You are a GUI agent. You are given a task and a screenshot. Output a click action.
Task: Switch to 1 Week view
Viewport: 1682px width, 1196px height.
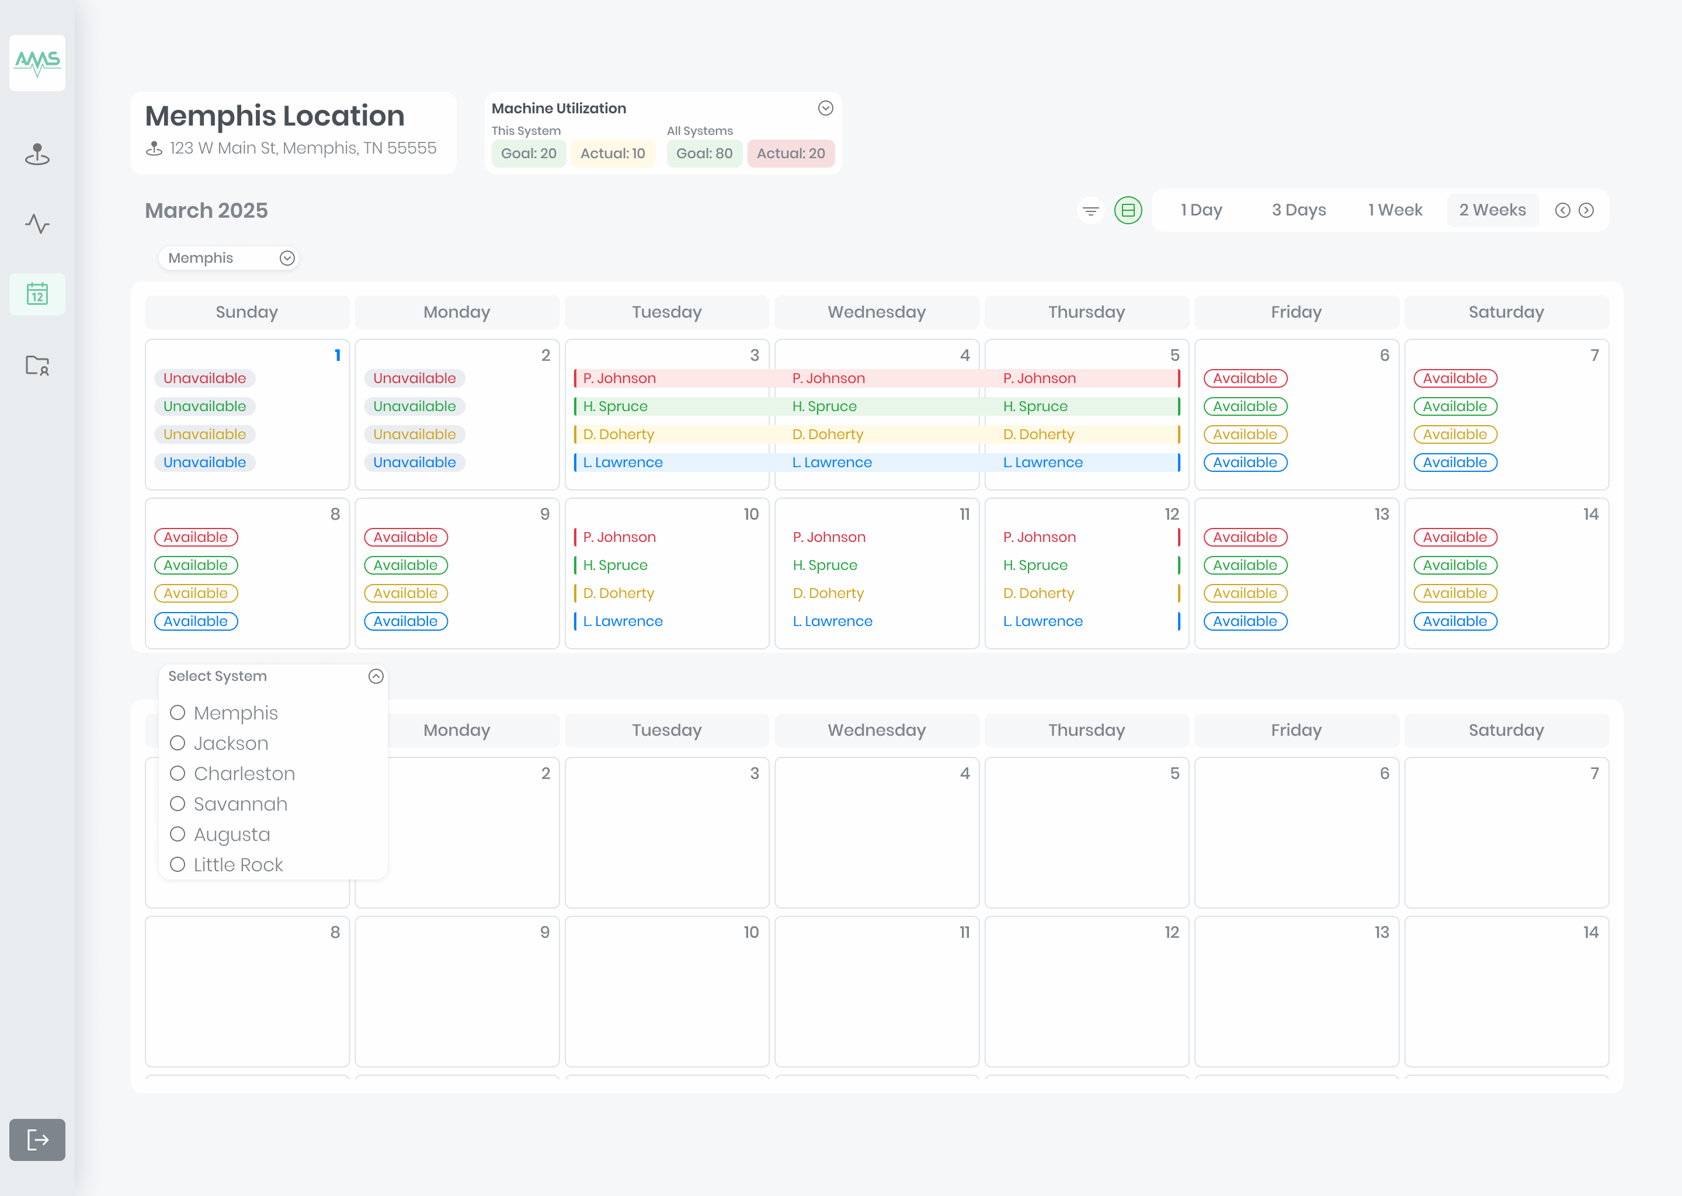pyautogui.click(x=1395, y=211)
